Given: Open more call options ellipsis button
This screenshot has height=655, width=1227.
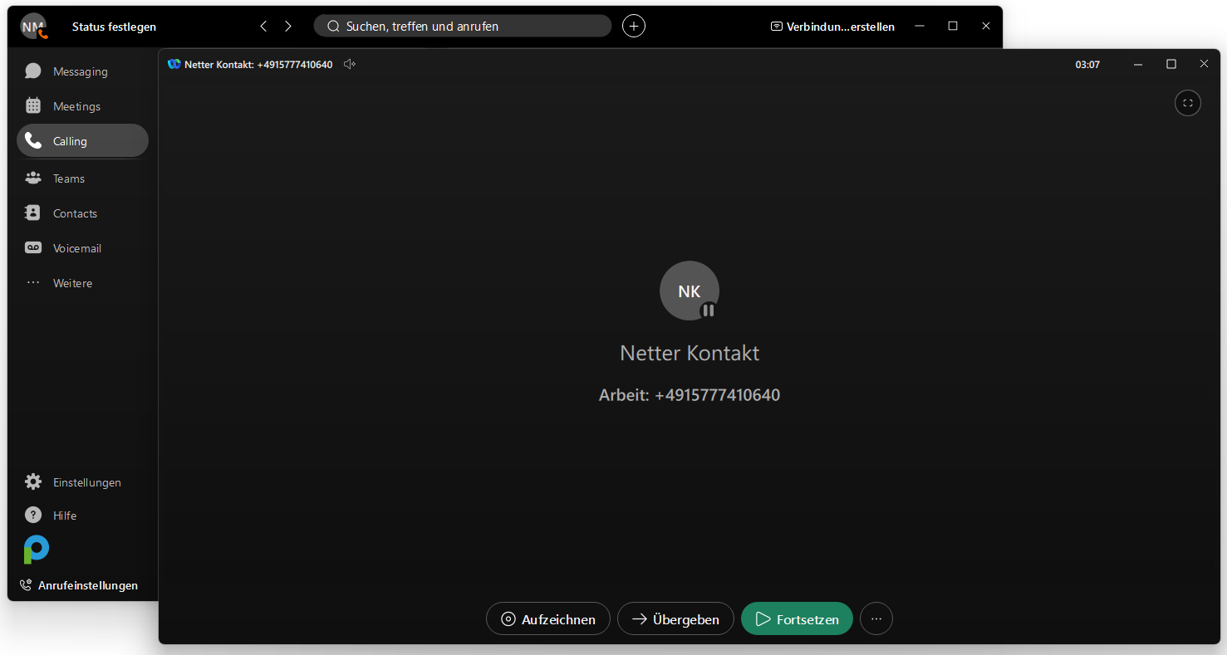Looking at the screenshot, I should coord(876,619).
